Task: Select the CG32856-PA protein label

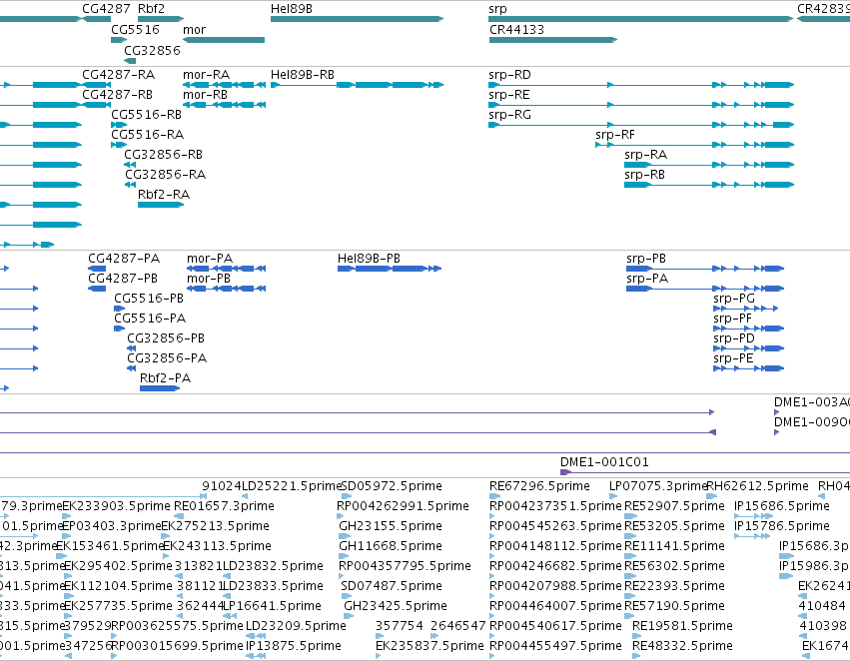Action: (x=167, y=358)
